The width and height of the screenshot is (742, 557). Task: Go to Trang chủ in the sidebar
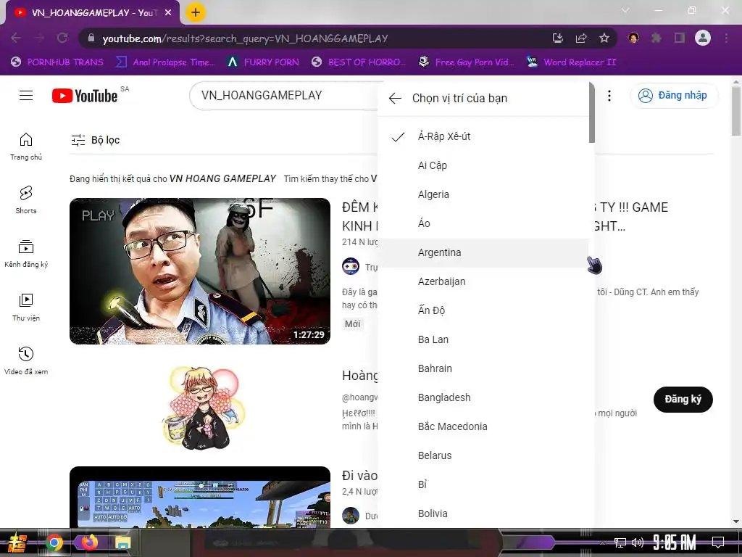pyautogui.click(x=26, y=147)
